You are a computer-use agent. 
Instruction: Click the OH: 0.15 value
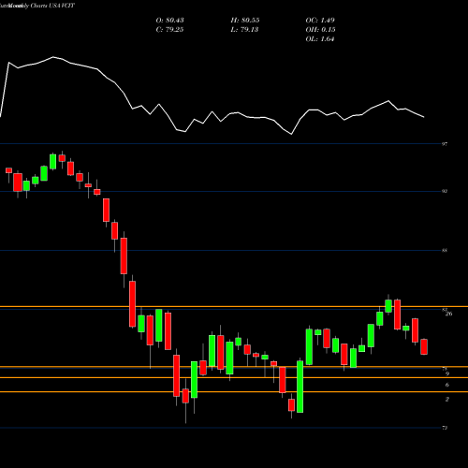pos(320,30)
